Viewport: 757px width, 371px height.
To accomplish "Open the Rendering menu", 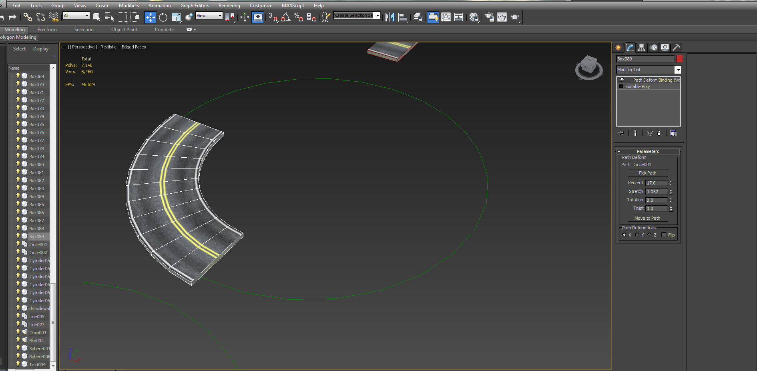I will coord(229,6).
